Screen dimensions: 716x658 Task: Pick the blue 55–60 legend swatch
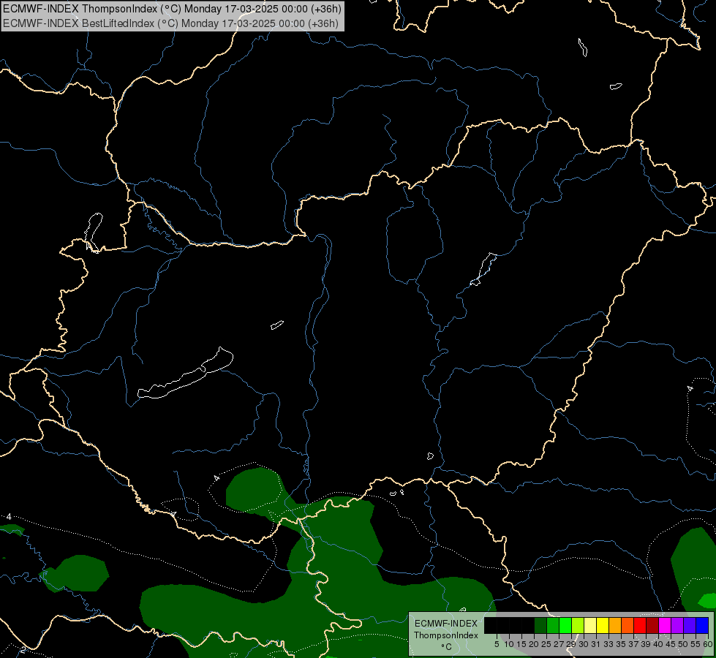(702, 625)
